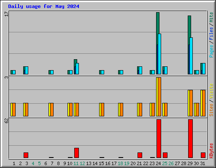
Task: Click day label '31' on the x-axis
Action: pos(202,163)
